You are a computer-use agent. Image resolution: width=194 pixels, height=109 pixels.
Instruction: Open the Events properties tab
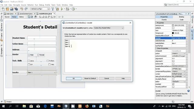(x=164, y=20)
